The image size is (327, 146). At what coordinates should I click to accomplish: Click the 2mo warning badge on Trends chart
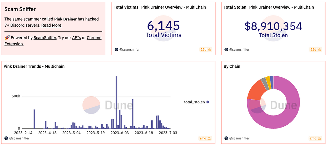[x=205, y=138]
